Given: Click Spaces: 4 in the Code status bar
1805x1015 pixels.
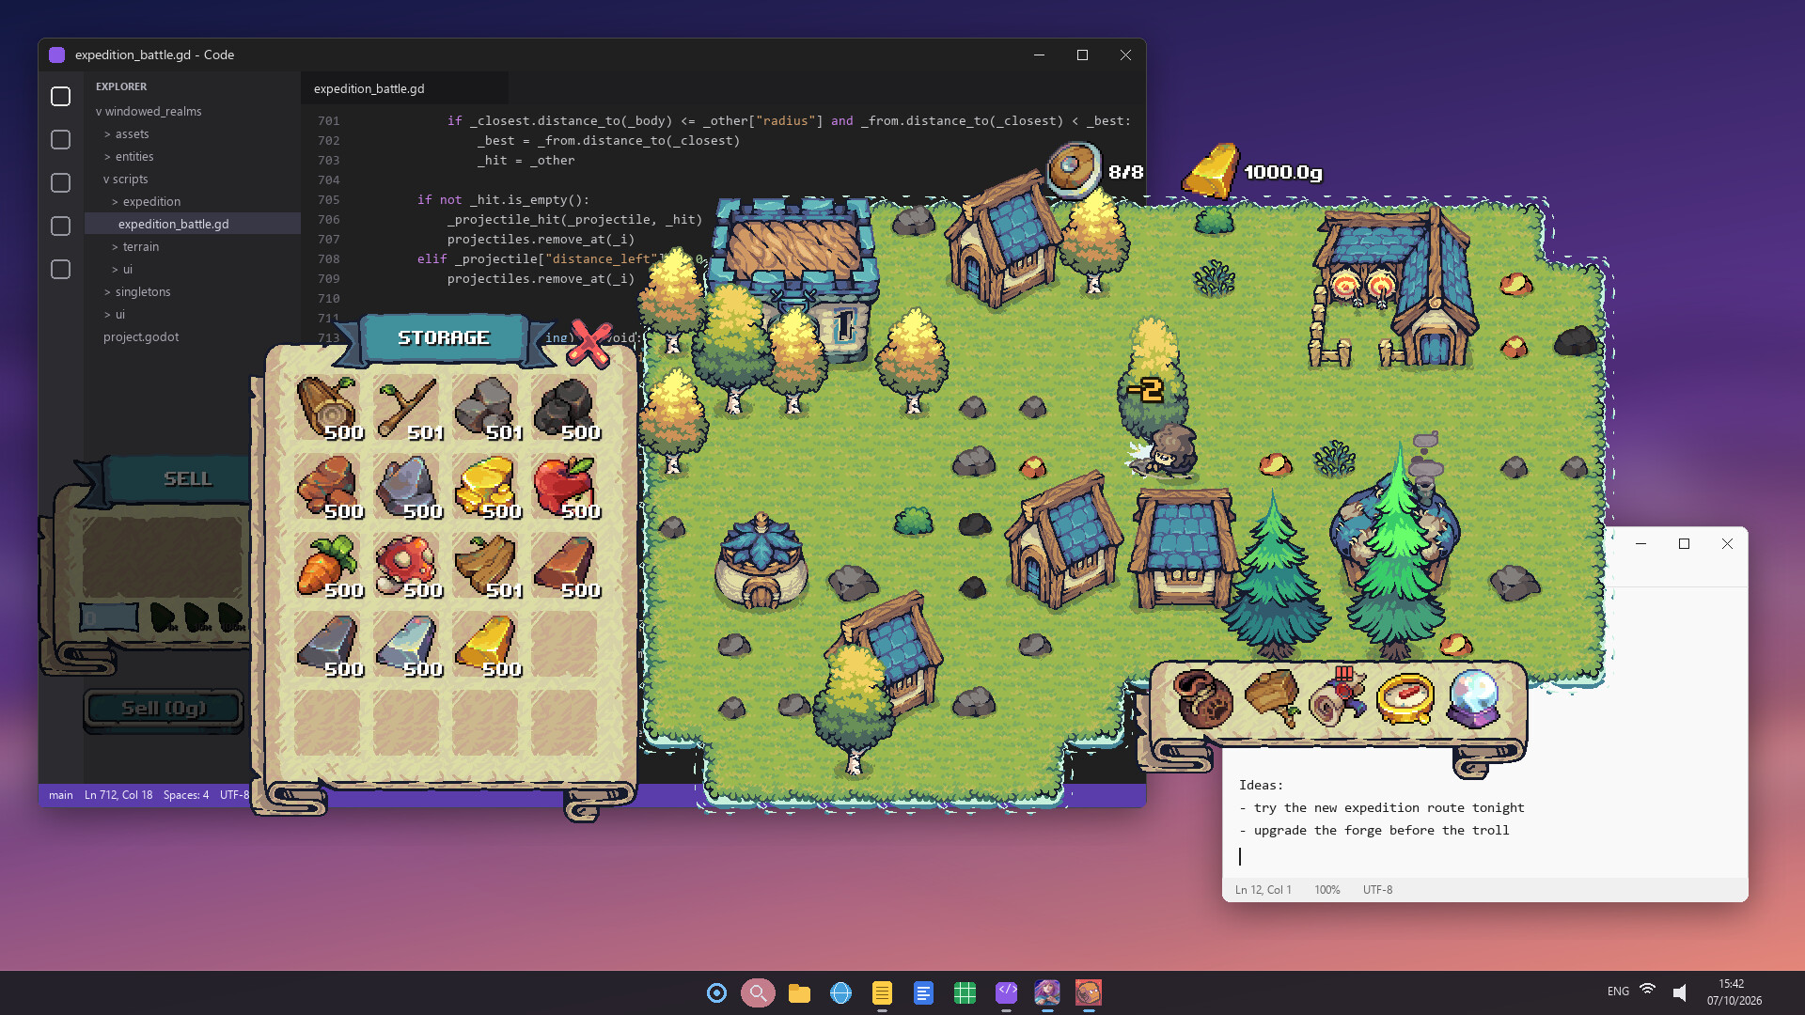Looking at the screenshot, I should (x=186, y=795).
